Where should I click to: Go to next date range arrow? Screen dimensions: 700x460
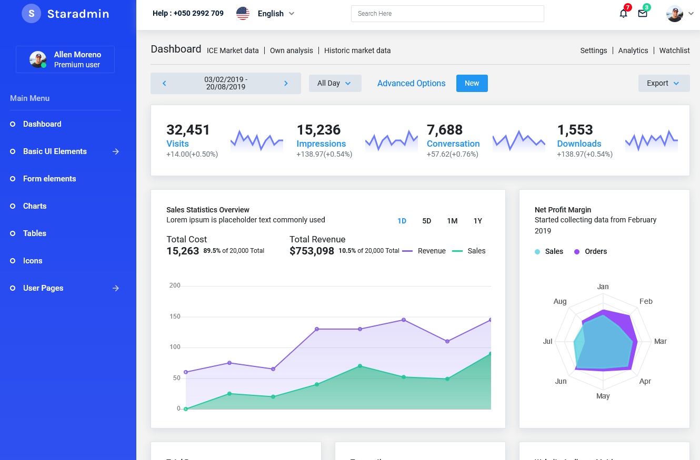pyautogui.click(x=286, y=83)
